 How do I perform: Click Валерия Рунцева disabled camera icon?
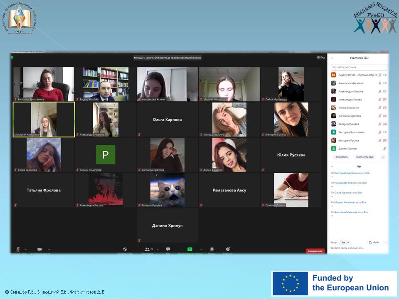385,124
